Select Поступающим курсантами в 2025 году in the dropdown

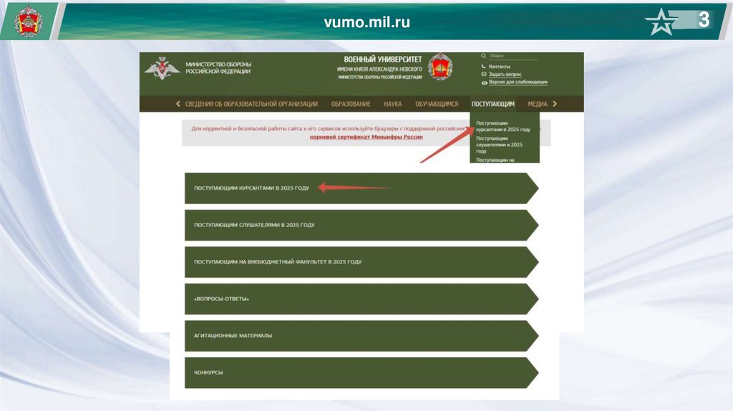(x=503, y=126)
